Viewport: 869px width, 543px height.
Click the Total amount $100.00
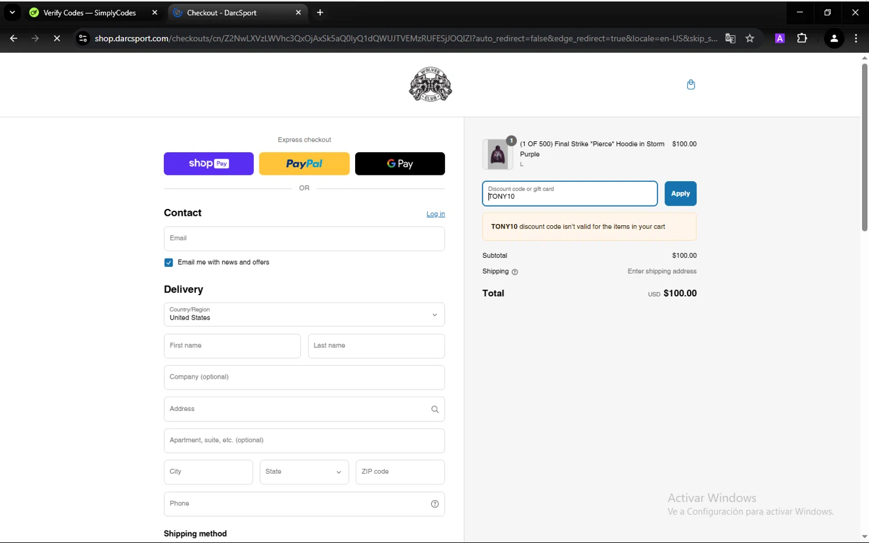(x=680, y=293)
